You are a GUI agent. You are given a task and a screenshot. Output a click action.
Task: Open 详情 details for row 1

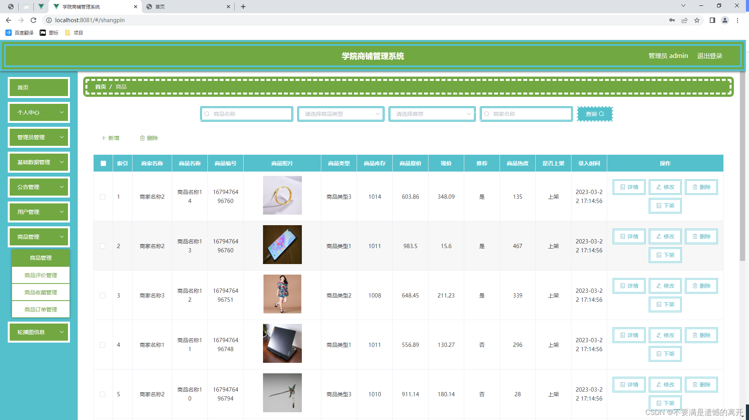[x=629, y=187]
